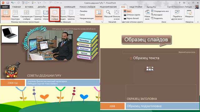Switch to the АНИМАЦИЯ tab

[x=69, y=7]
